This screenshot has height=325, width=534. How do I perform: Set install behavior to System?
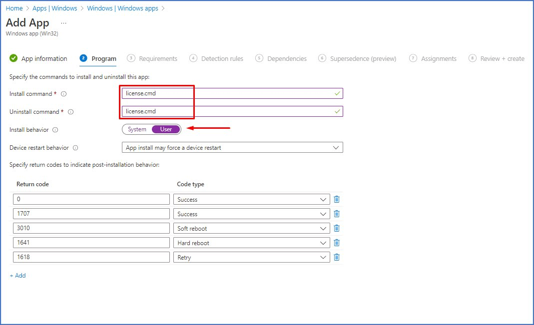tap(137, 129)
